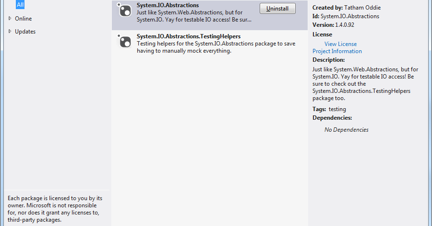Click the 'Created by: Tatham Oddie' text

click(x=346, y=8)
